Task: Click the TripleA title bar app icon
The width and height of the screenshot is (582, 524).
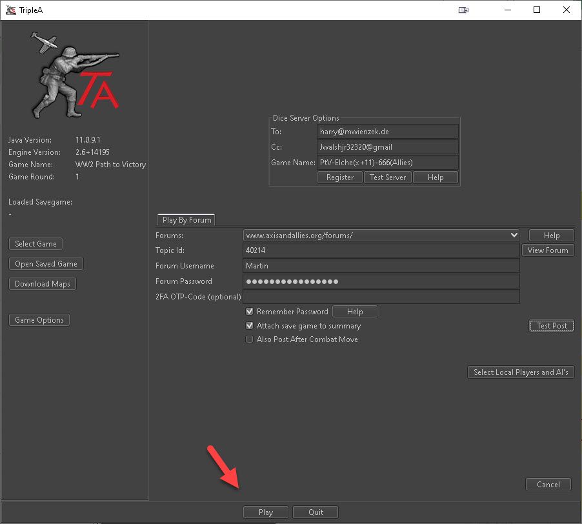Action: [x=10, y=10]
